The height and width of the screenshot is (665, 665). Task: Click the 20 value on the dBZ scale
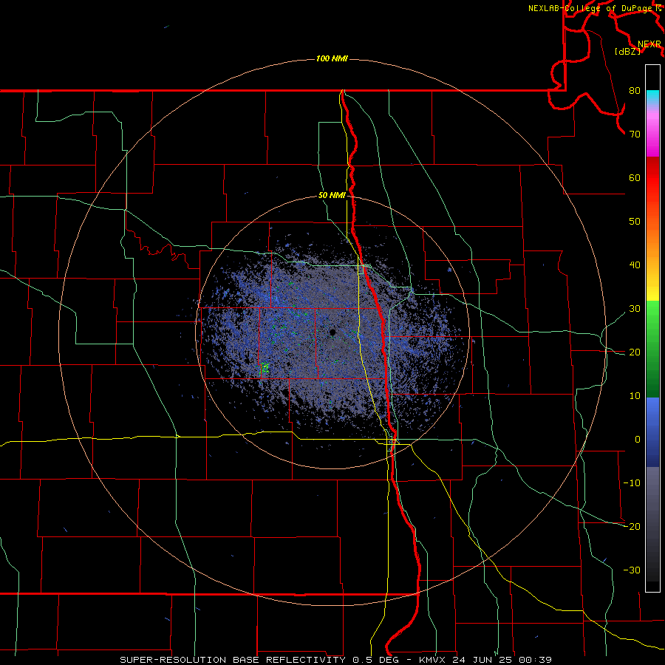[x=635, y=352]
